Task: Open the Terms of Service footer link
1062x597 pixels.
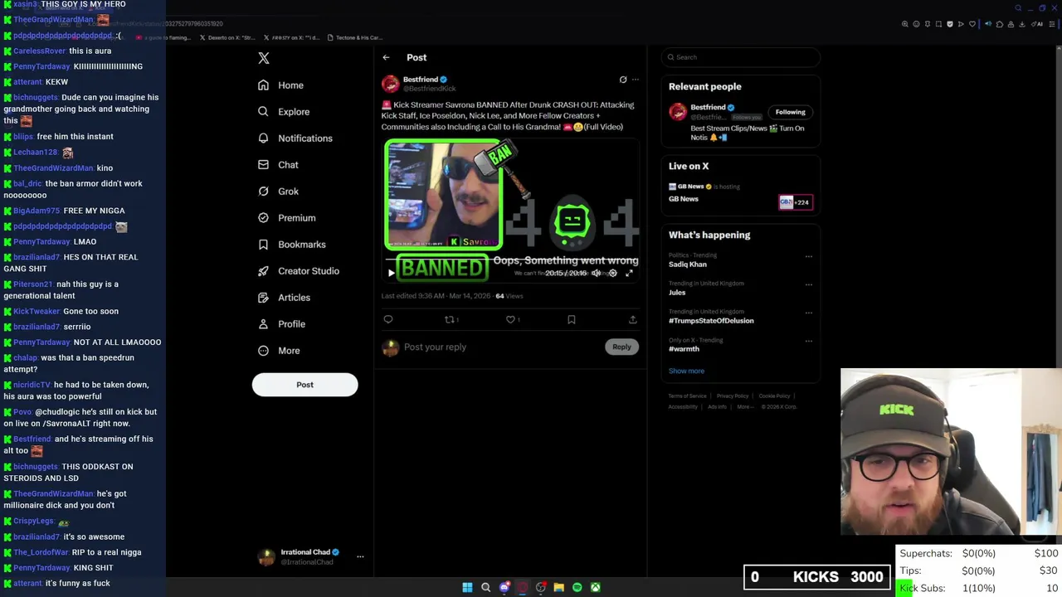Action: (687, 396)
